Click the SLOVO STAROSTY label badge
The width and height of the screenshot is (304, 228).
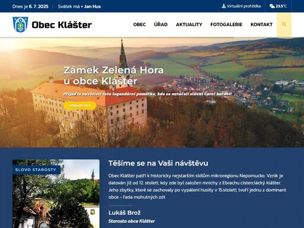36,170
